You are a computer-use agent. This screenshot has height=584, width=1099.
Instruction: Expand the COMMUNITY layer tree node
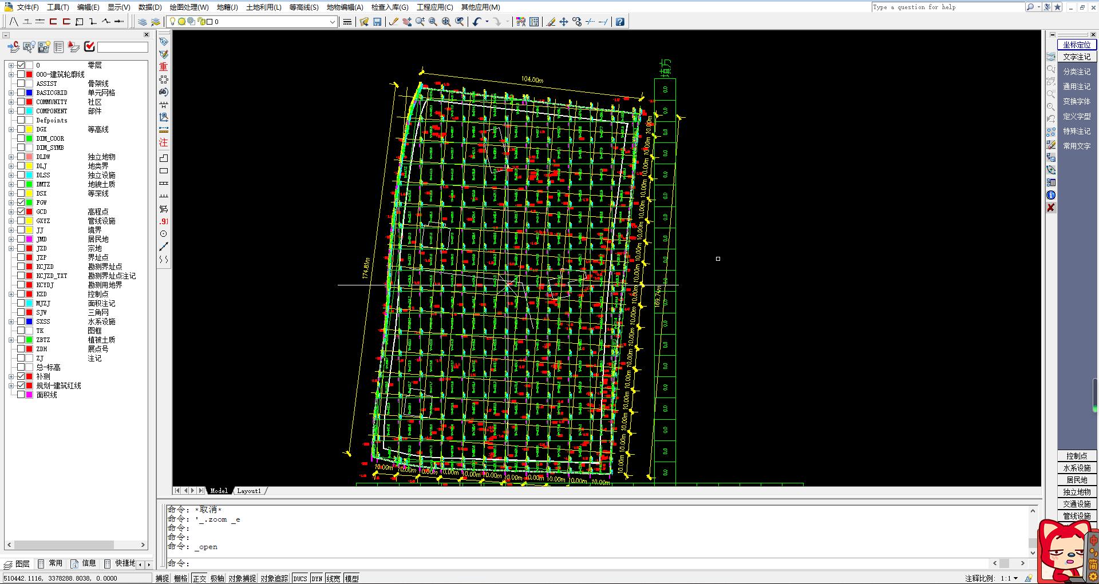(11, 102)
